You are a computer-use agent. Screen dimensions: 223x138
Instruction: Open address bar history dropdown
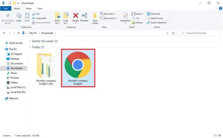[167, 33]
